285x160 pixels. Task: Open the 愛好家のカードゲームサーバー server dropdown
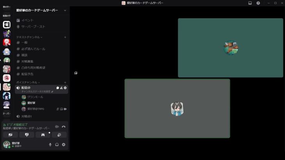coord(65,10)
